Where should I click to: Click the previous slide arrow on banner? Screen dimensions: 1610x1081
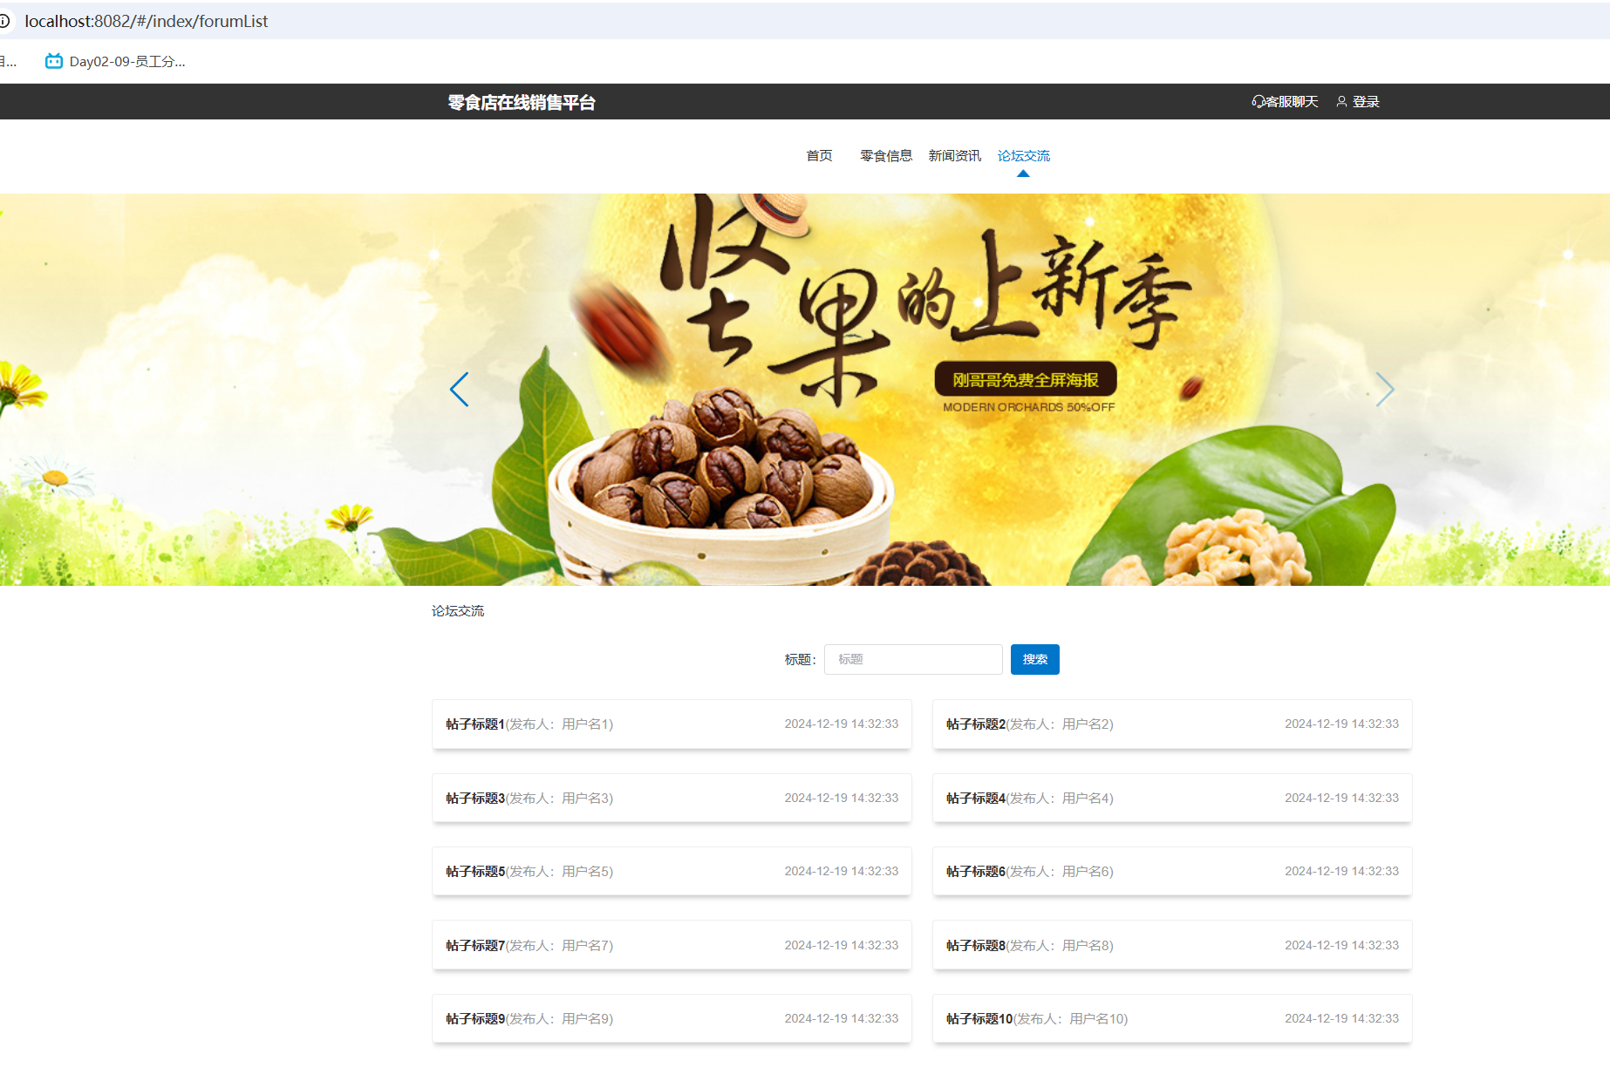[x=459, y=390]
